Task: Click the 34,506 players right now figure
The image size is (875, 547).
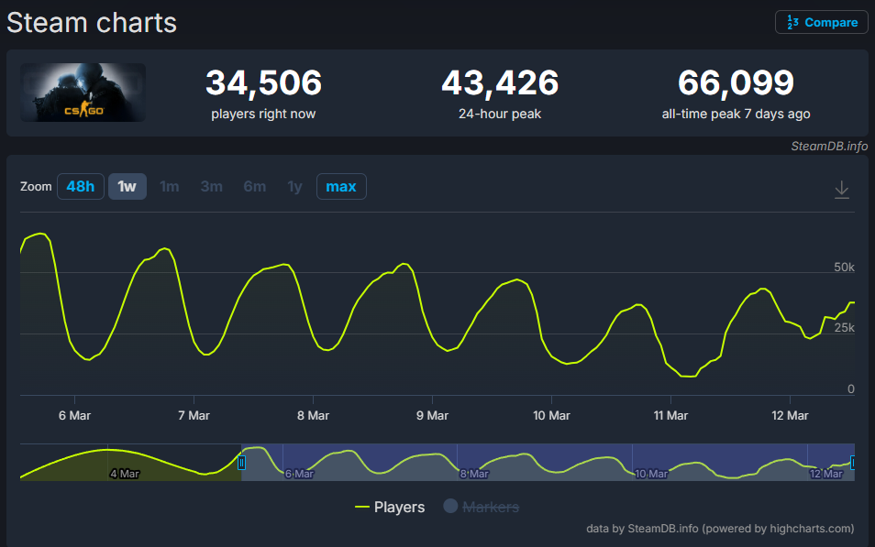Action: coord(263,82)
